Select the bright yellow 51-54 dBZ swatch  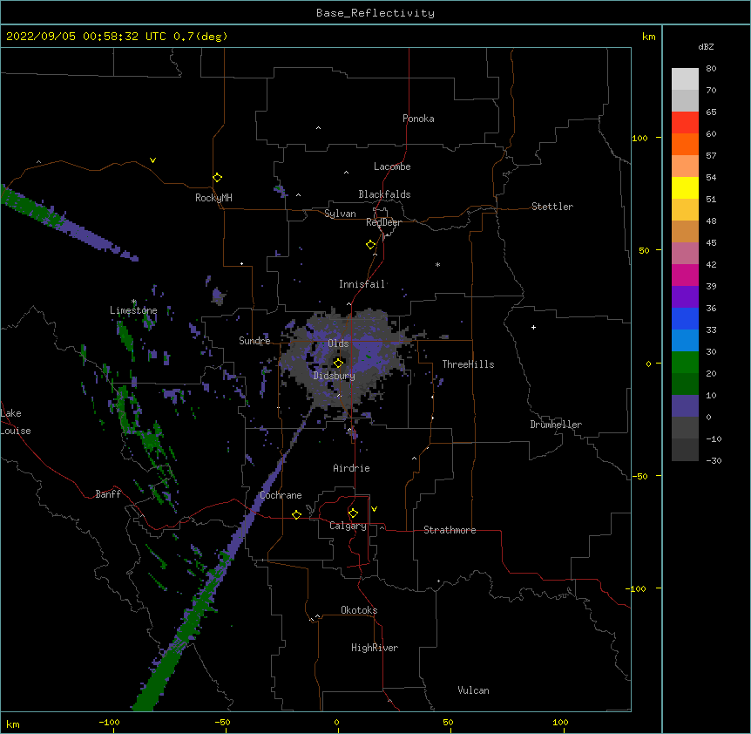pos(685,187)
